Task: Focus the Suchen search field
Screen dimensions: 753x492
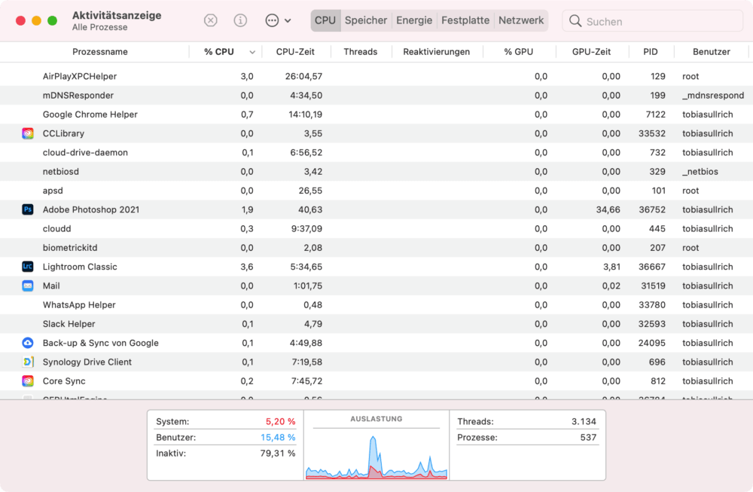Action: tap(653, 21)
